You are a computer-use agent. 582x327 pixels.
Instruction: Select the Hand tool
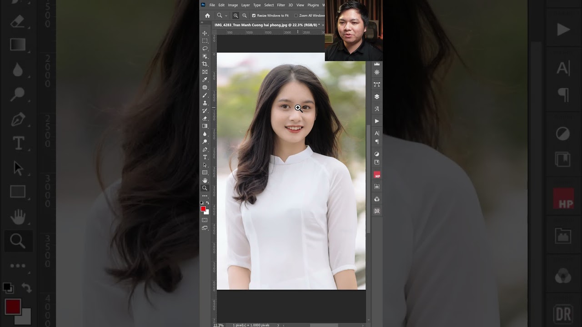[205, 180]
